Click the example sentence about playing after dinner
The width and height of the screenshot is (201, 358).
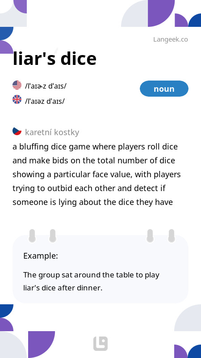(x=91, y=281)
